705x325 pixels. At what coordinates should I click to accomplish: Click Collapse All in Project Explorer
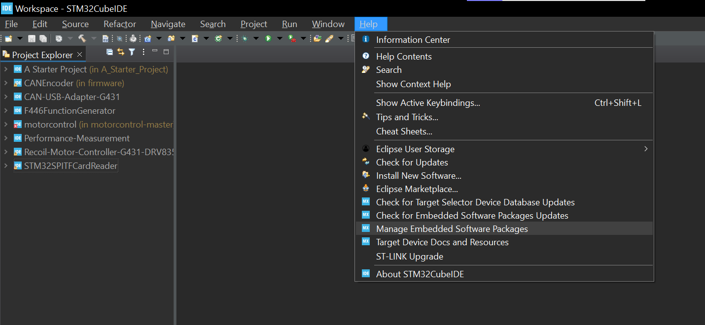(110, 52)
